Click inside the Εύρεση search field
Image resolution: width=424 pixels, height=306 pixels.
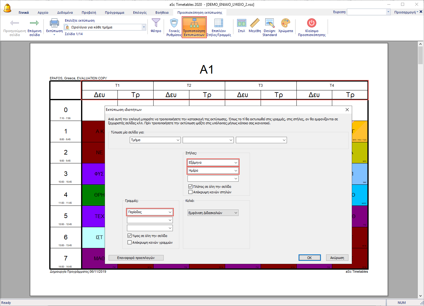(x=366, y=12)
